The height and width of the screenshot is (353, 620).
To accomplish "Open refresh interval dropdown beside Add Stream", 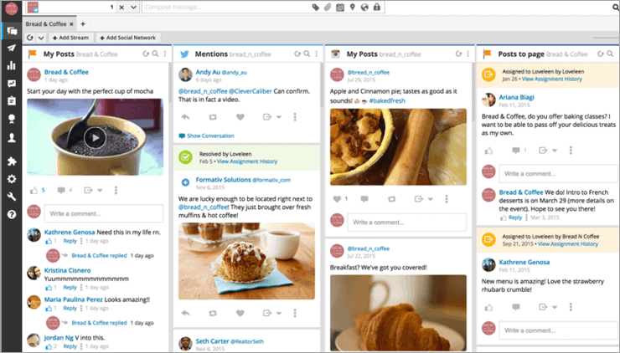I will click(x=41, y=38).
